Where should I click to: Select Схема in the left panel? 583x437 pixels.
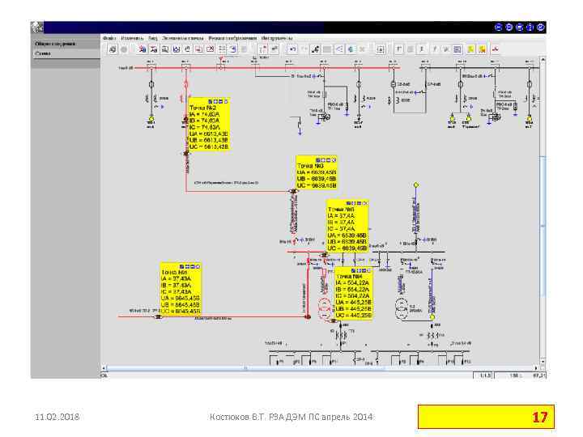pos(43,53)
